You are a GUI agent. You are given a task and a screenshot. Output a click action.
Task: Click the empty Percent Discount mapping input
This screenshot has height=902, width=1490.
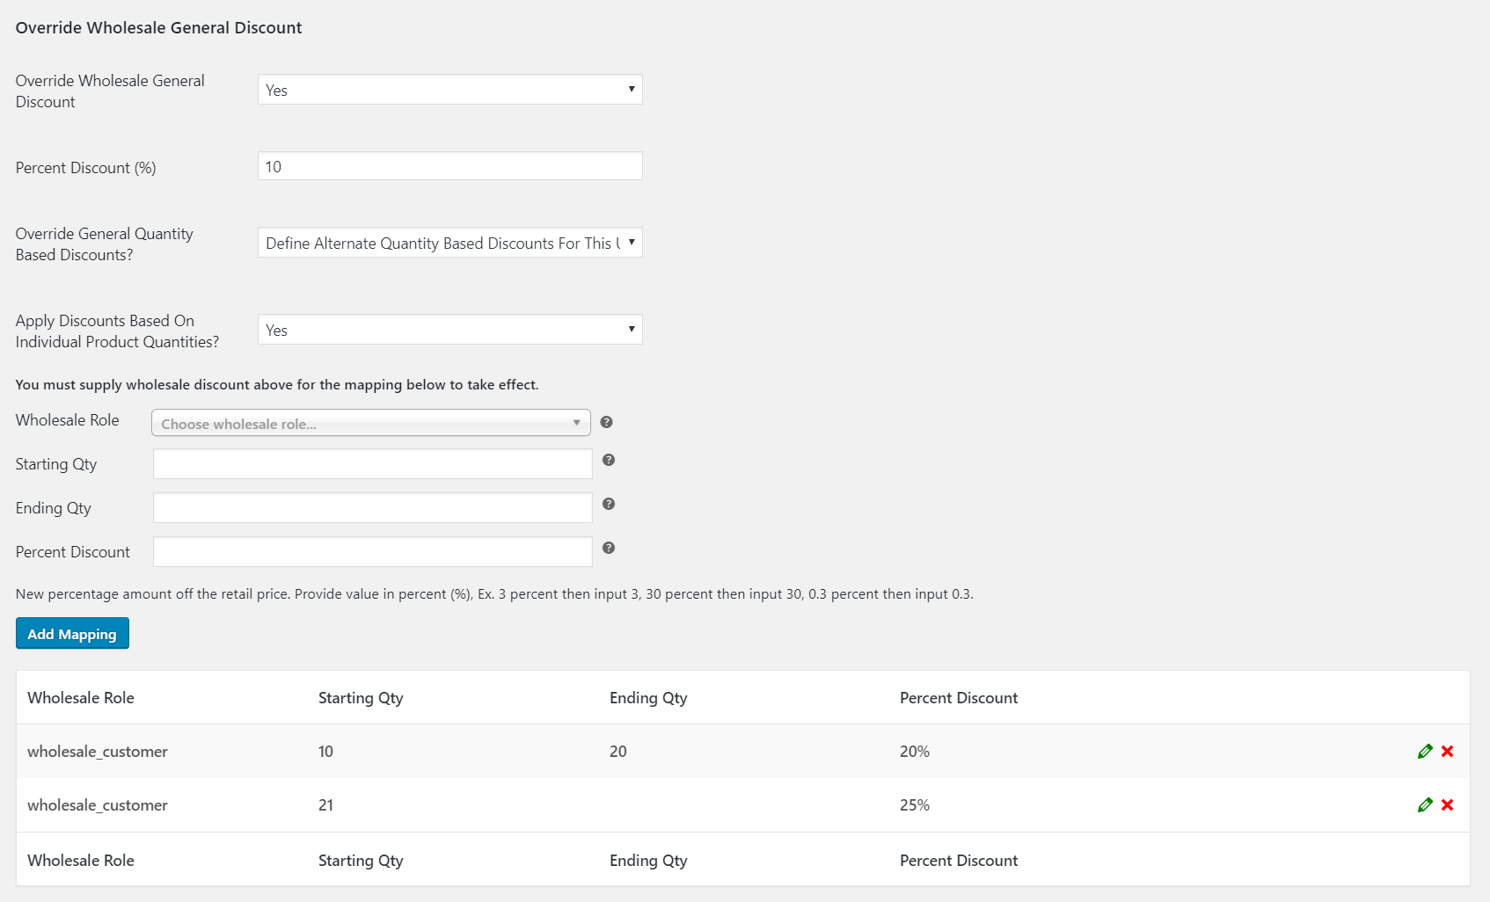pos(372,552)
